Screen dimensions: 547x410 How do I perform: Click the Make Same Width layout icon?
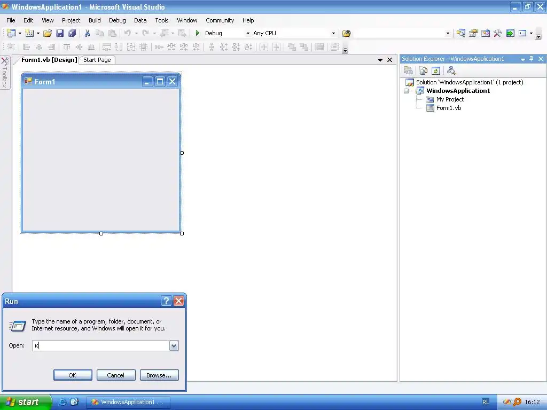[106, 47]
